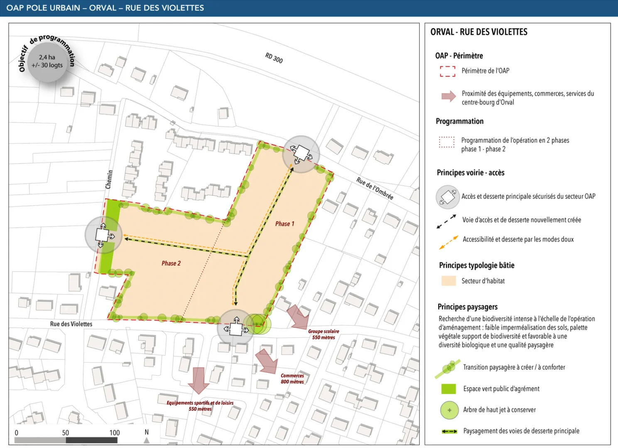Click the landscape transition legend icon
The image size is (618, 448).
448,368
